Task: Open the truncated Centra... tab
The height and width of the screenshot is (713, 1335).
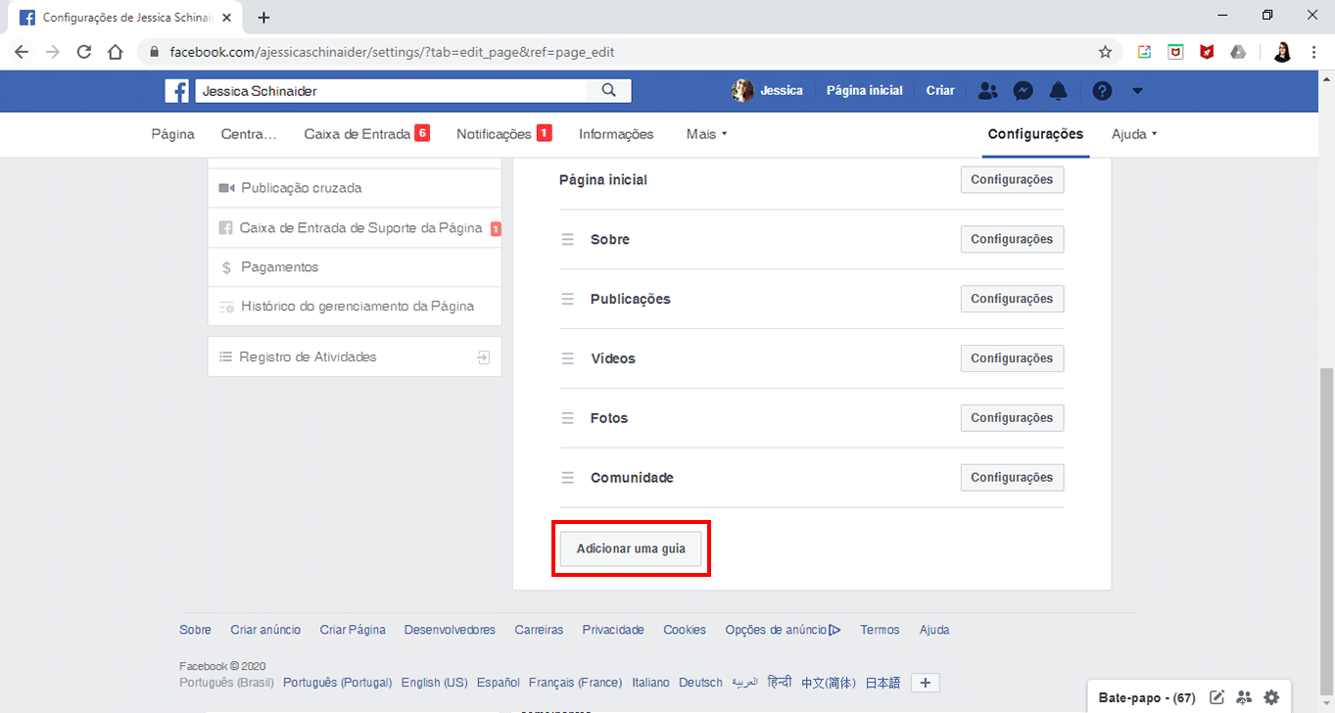Action: [249, 134]
